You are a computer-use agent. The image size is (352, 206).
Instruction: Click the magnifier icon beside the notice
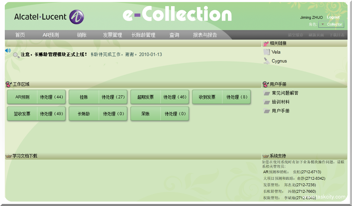click(16, 55)
